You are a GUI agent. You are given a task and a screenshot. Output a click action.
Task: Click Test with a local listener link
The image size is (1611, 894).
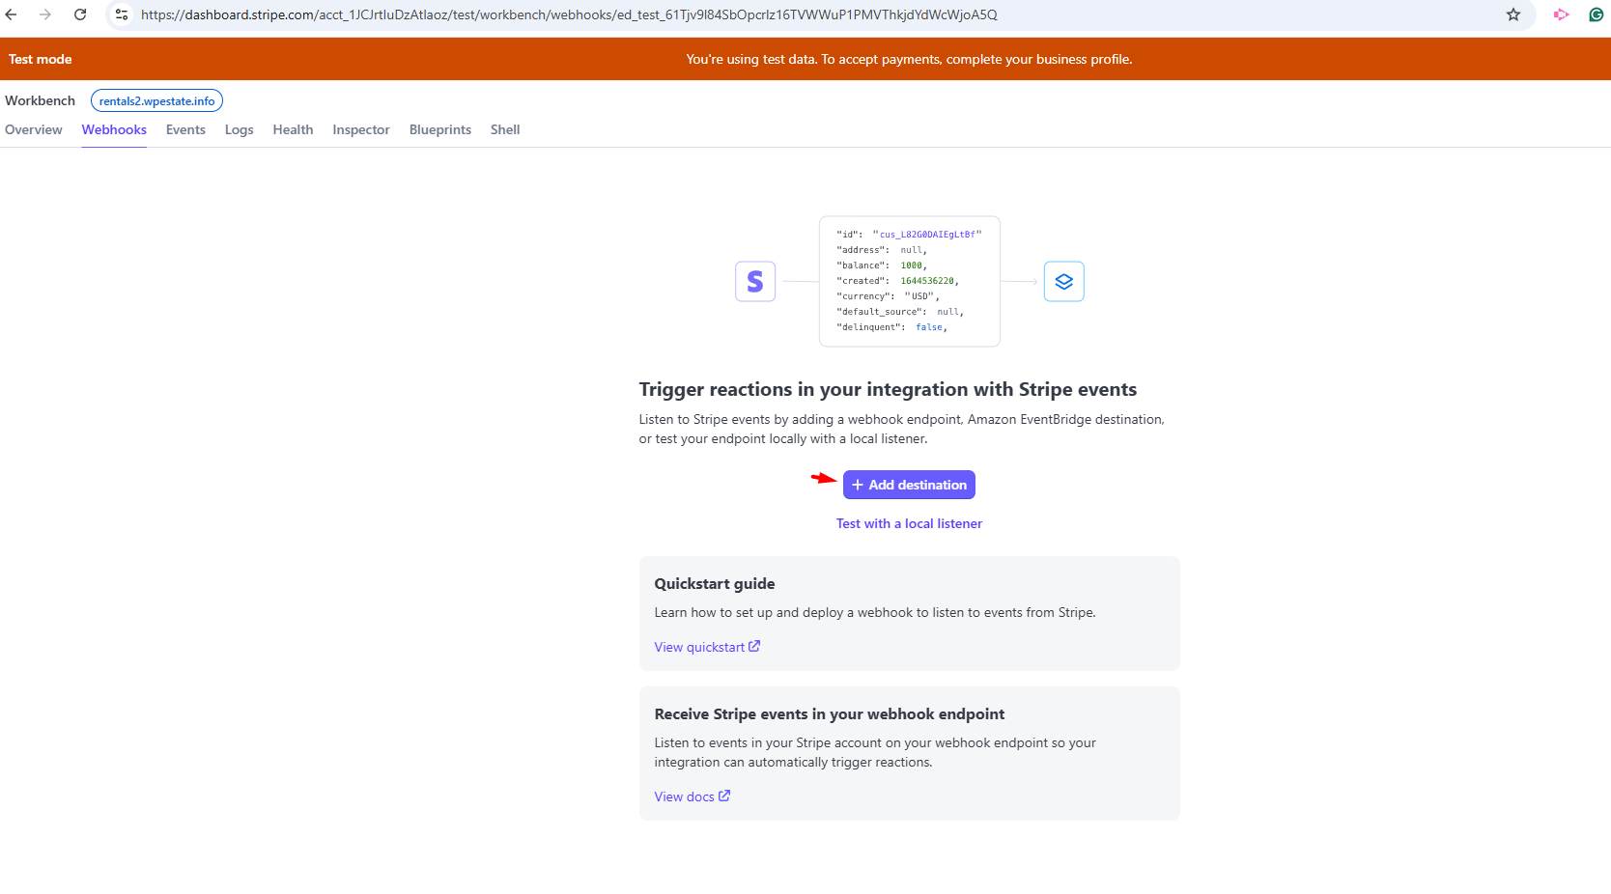coord(909,523)
